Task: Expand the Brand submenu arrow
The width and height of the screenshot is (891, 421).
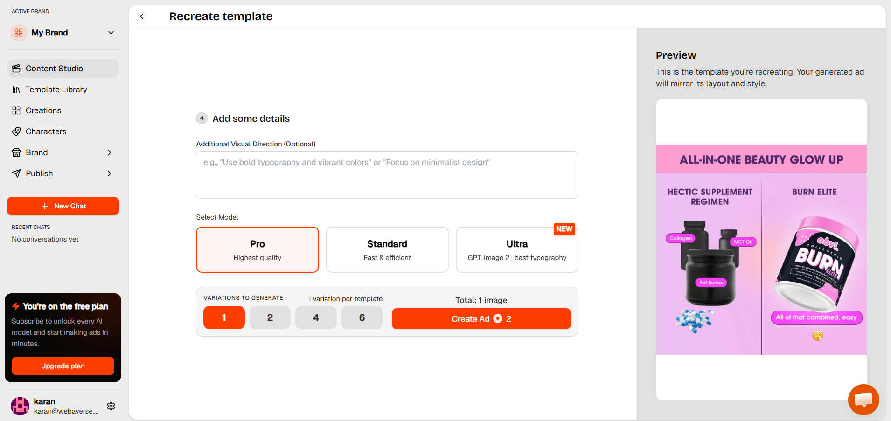Action: (x=110, y=152)
